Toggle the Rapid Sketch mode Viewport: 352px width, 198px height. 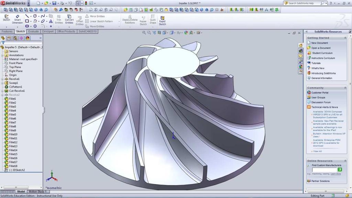coord(162,20)
